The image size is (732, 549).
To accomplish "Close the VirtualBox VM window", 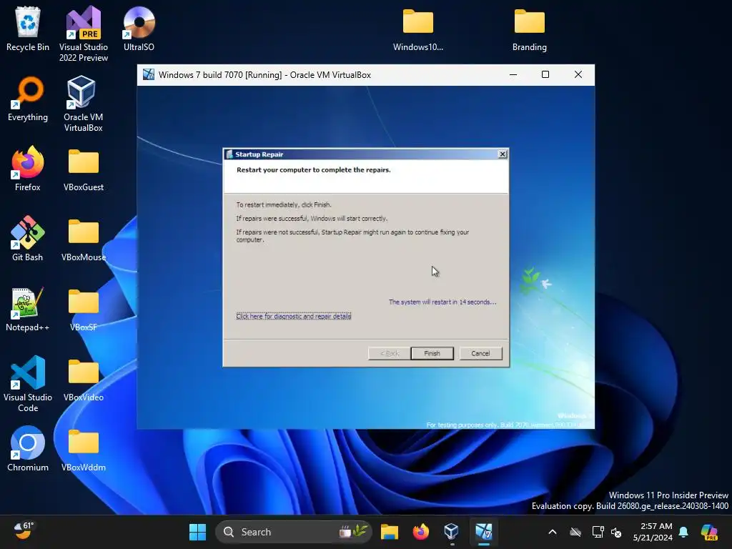I will [x=578, y=74].
